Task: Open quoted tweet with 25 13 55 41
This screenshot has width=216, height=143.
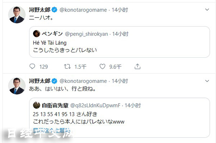Action: (120, 118)
